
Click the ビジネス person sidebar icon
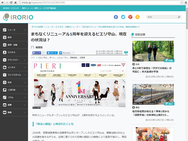point(5,52)
